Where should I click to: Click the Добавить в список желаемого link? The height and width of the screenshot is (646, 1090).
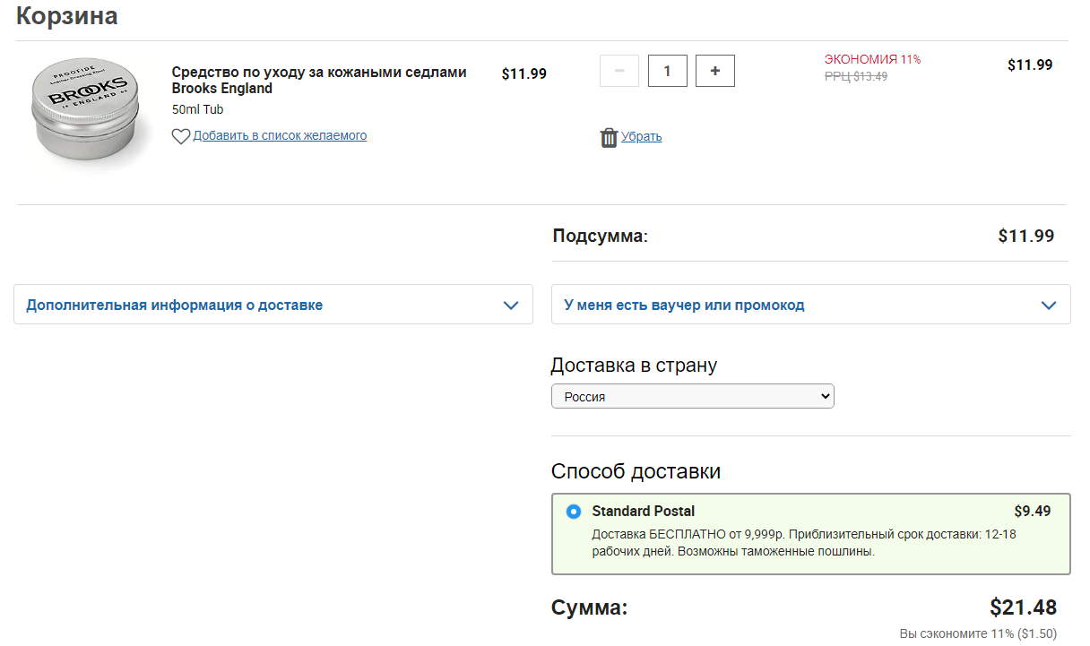click(280, 136)
